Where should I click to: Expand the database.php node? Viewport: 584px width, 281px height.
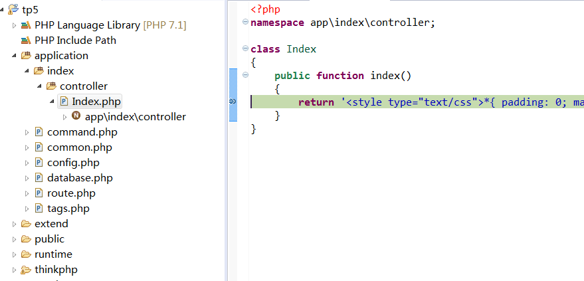[x=27, y=178]
